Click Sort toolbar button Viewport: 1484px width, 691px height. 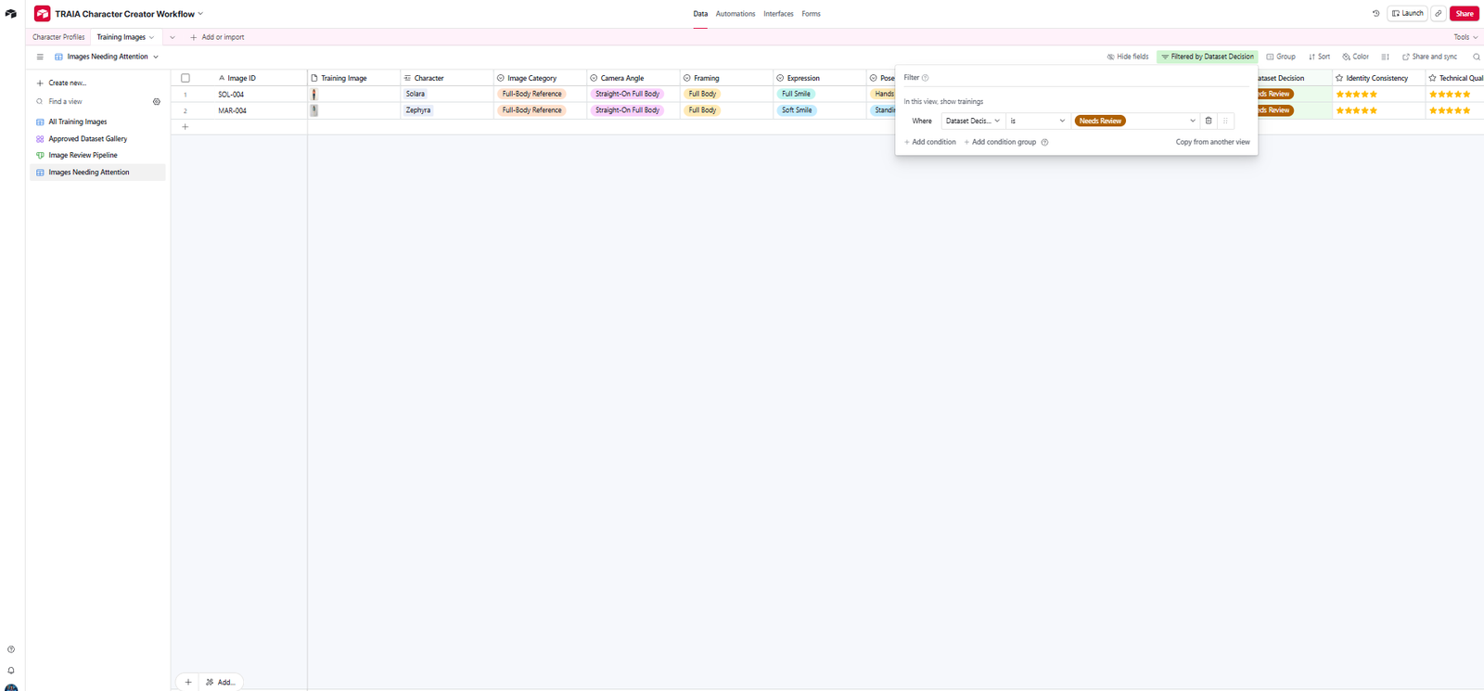coord(1319,57)
